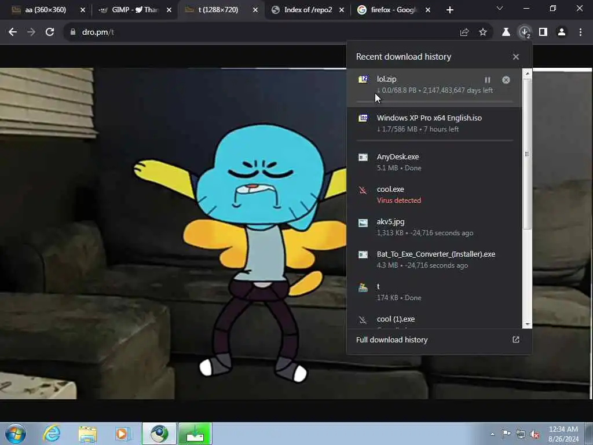Open the side panel icon
This screenshot has height=445, width=593.
[x=543, y=32]
